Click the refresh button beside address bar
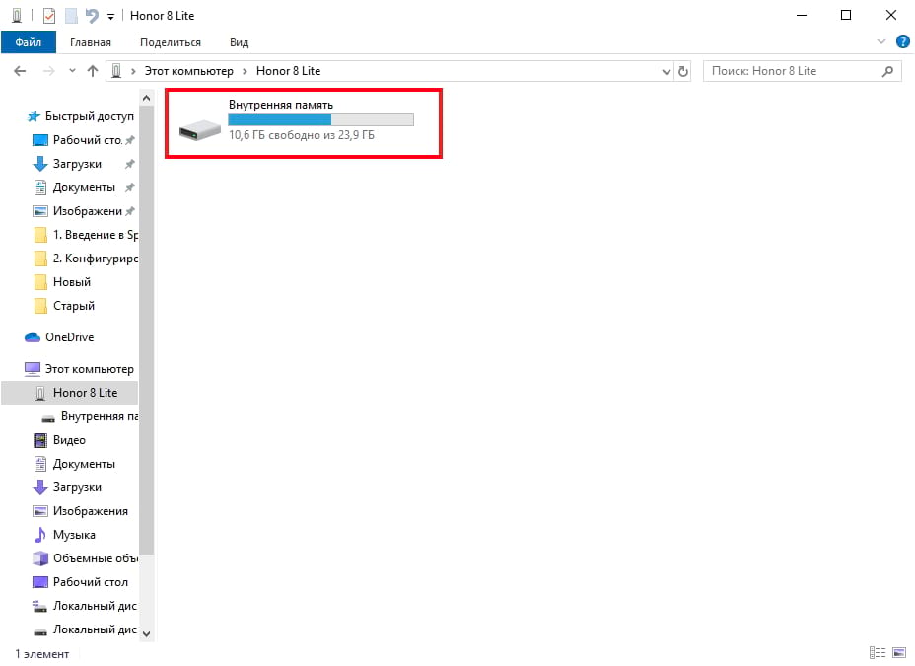 [684, 71]
